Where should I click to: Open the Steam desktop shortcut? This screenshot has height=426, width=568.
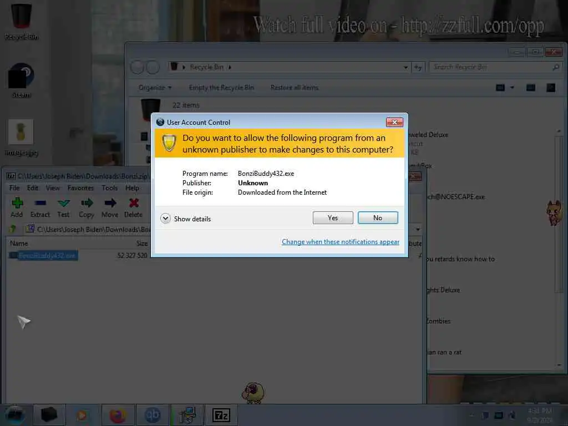click(22, 80)
